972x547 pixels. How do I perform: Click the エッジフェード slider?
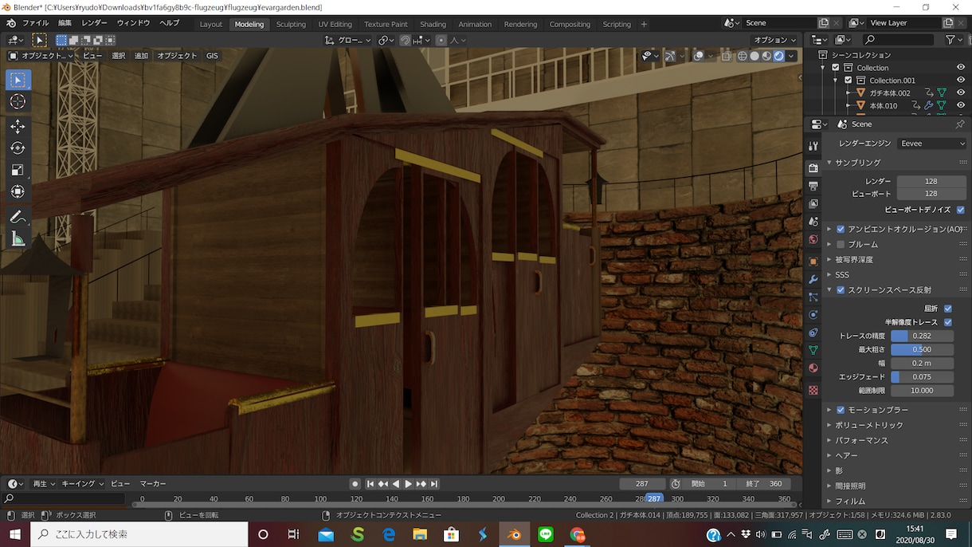[x=922, y=376]
